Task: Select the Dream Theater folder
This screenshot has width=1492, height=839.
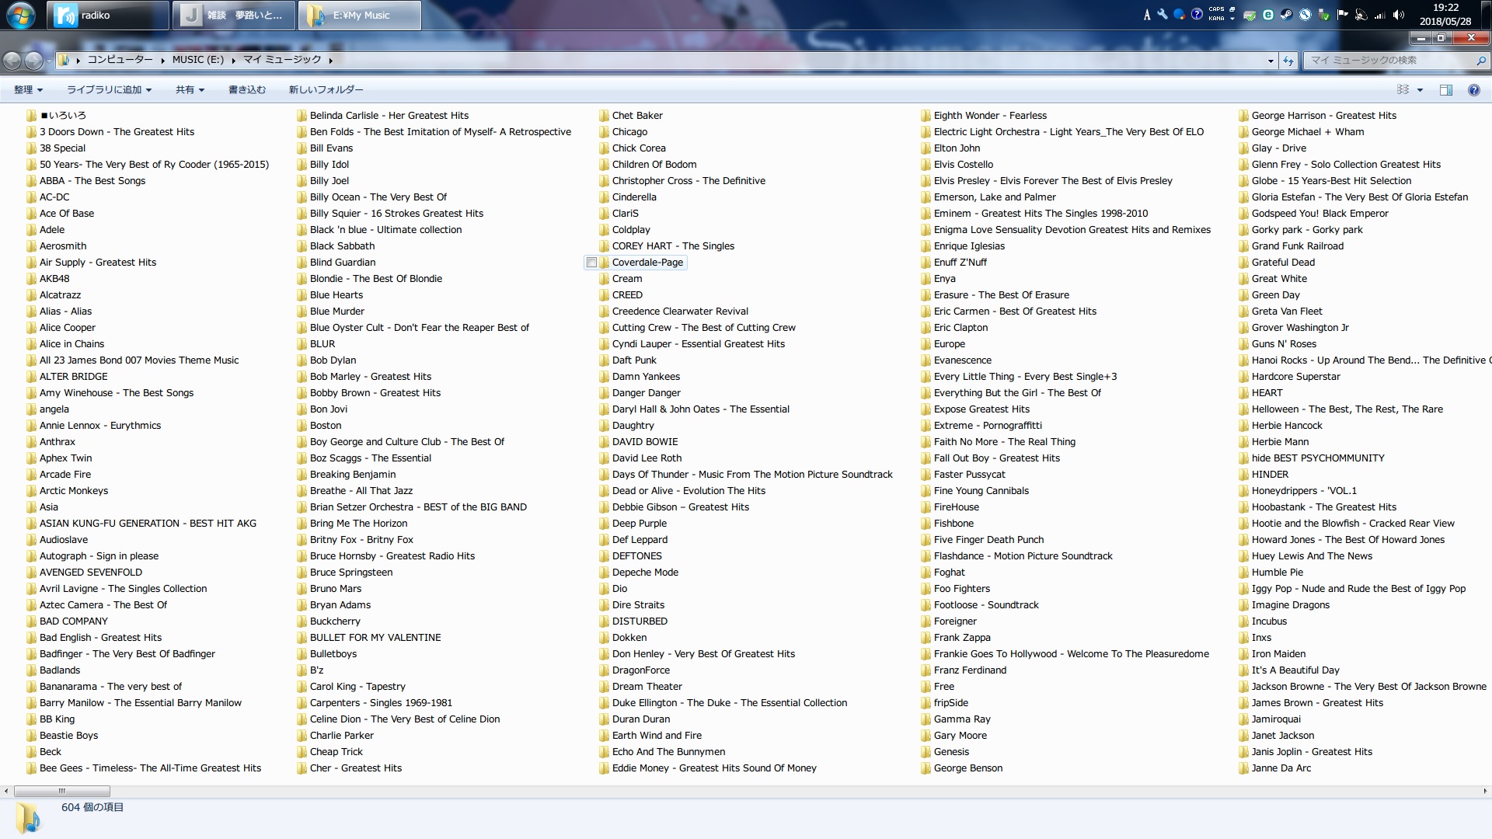Action: click(640, 687)
